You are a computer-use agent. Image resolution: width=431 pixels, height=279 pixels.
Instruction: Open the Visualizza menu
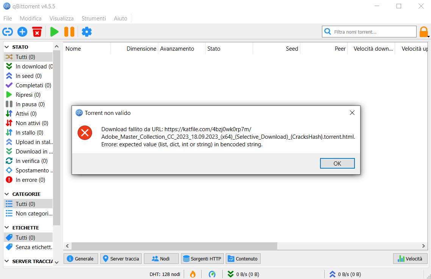pyautogui.click(x=62, y=19)
